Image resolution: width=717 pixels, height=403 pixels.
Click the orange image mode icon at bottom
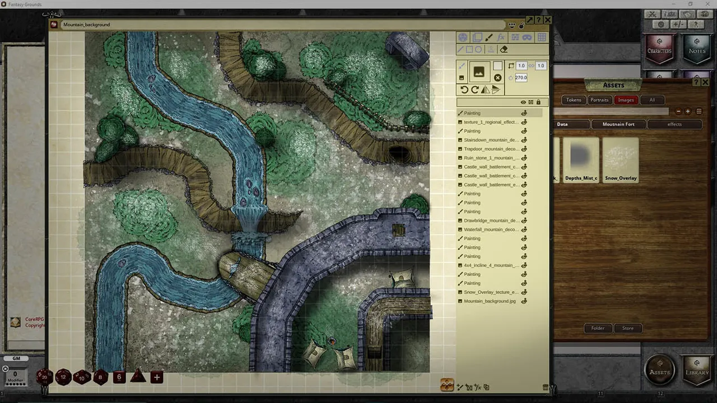click(x=447, y=385)
